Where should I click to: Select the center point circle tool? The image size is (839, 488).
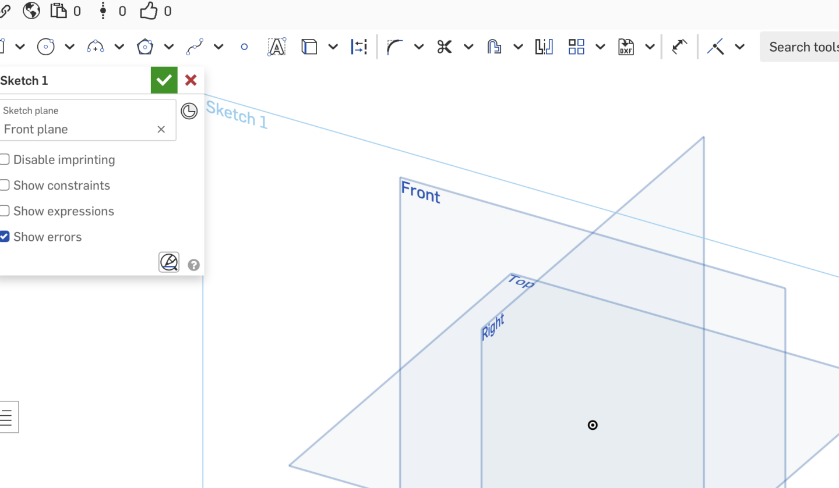(x=45, y=47)
